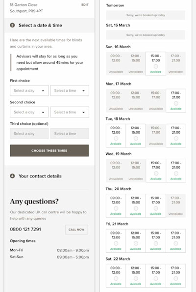Choose Thu 20 March 09:00-12:00 slot
The width and height of the screenshot is (196, 292).
116,205
